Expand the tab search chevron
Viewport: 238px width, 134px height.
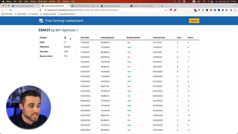click(235, 6)
